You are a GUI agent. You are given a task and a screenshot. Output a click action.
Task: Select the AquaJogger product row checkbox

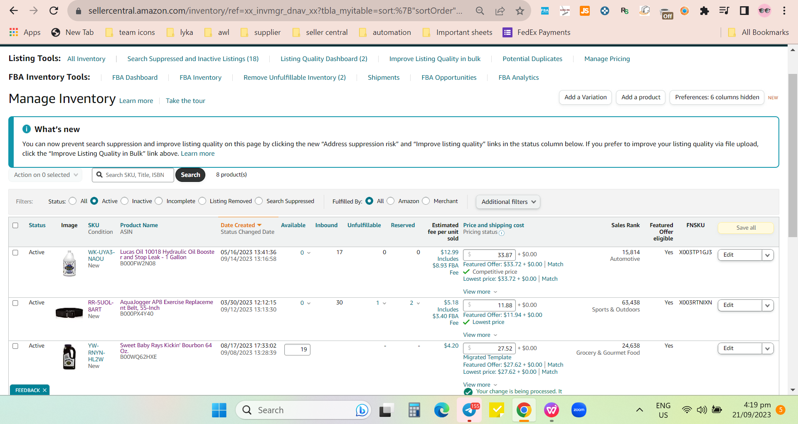pos(15,303)
